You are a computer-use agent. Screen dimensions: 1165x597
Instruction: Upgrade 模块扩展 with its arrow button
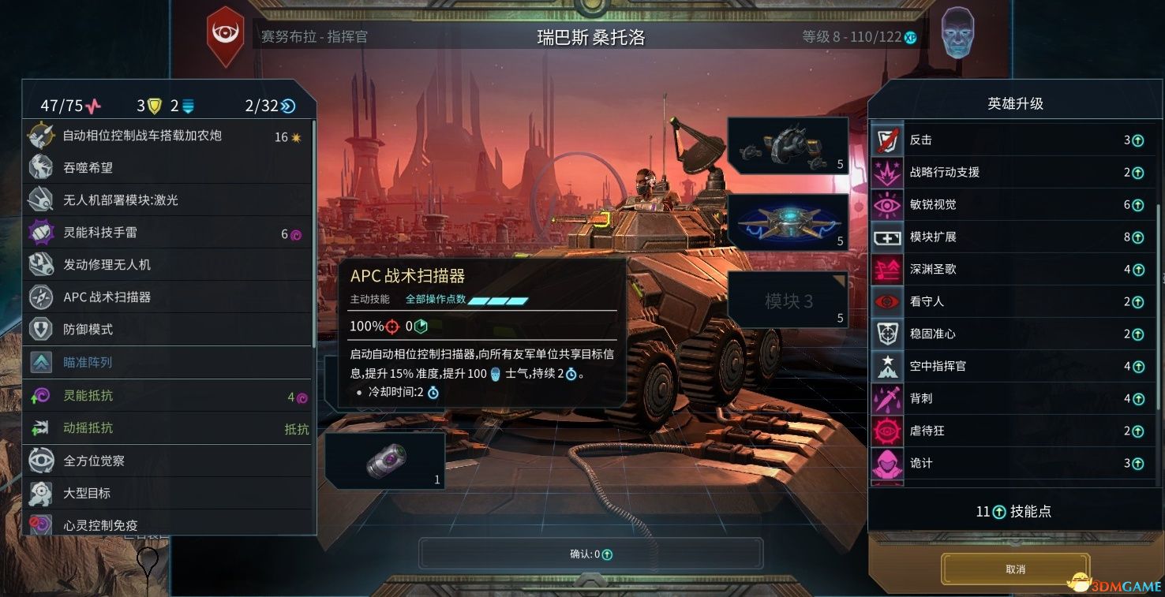(x=1138, y=237)
